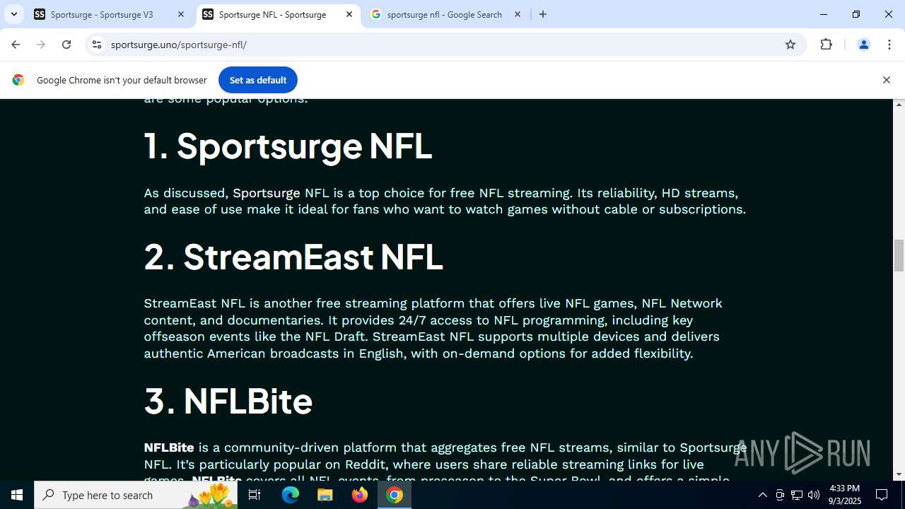
Task: Launch Microsoft Edge from taskbar
Action: click(291, 495)
